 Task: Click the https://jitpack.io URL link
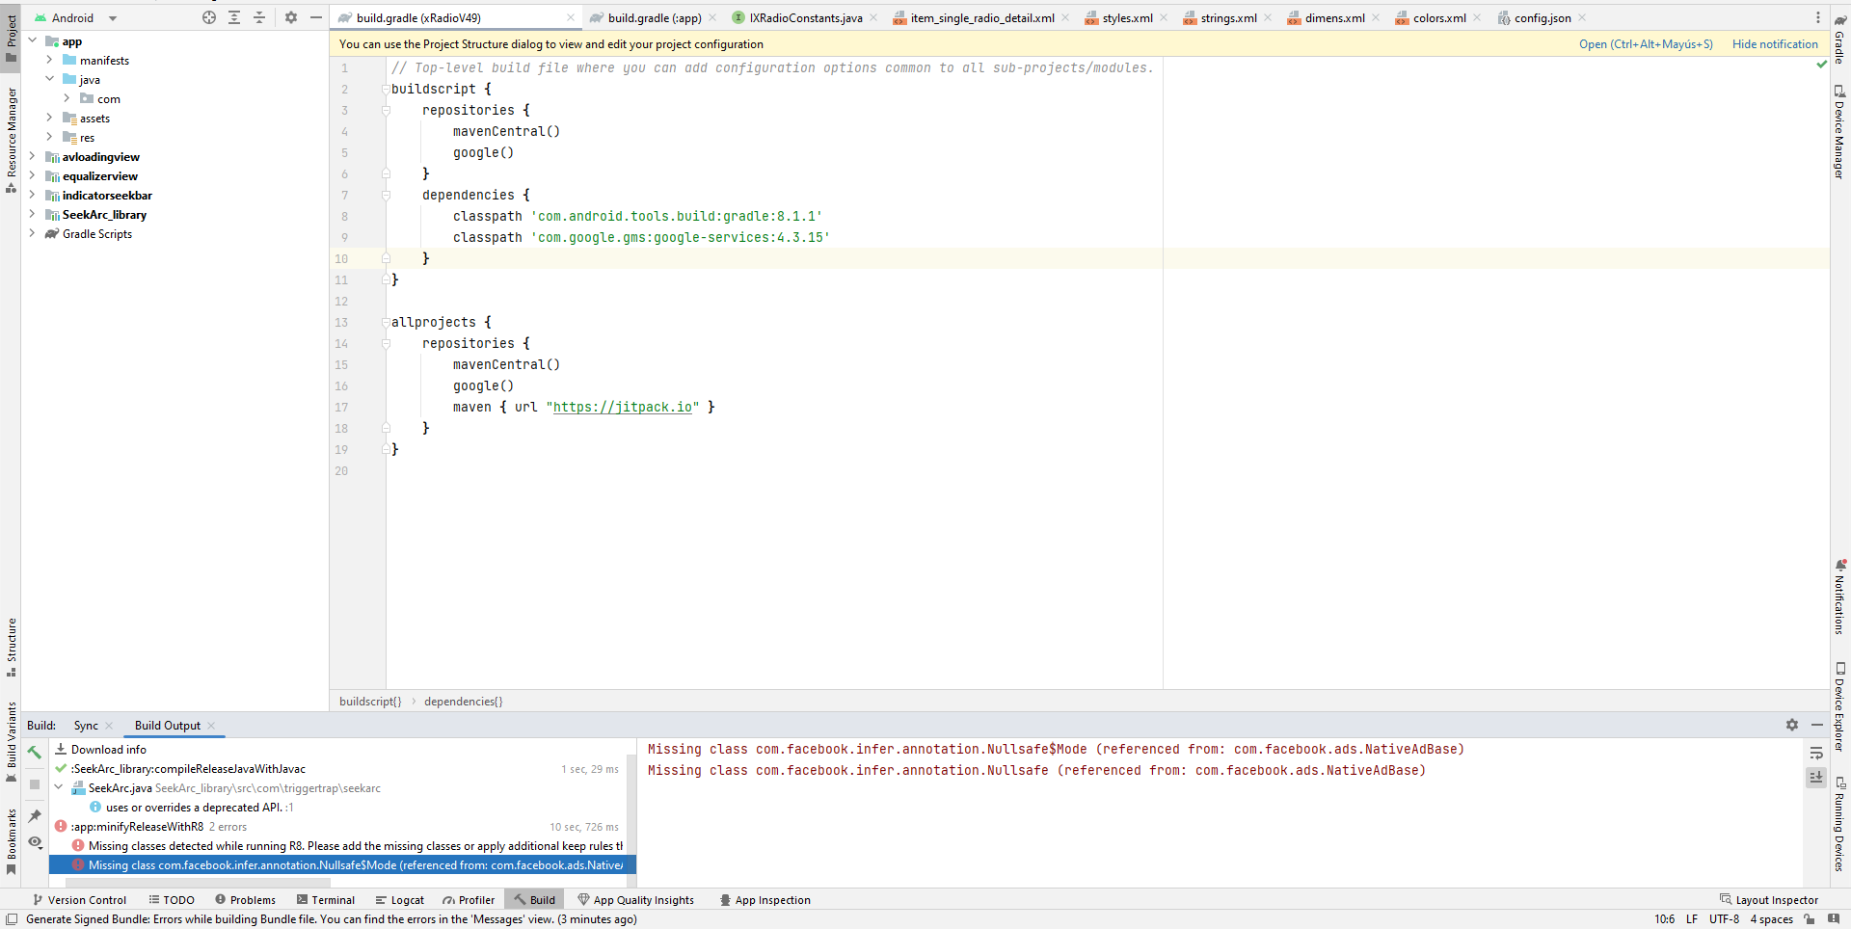(623, 407)
